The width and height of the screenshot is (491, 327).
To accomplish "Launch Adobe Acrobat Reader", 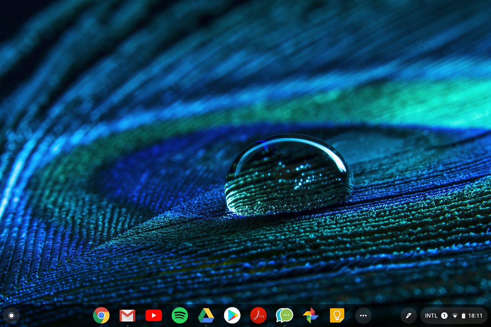I will (258, 315).
